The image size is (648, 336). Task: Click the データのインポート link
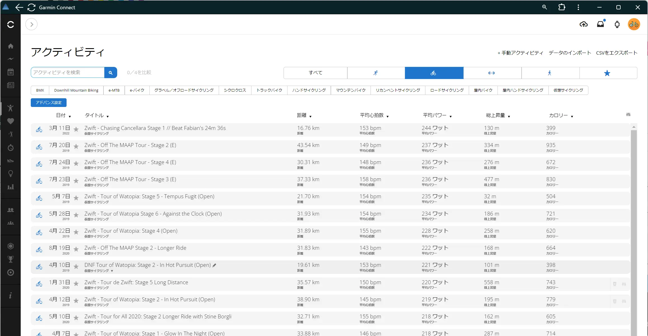pos(570,53)
